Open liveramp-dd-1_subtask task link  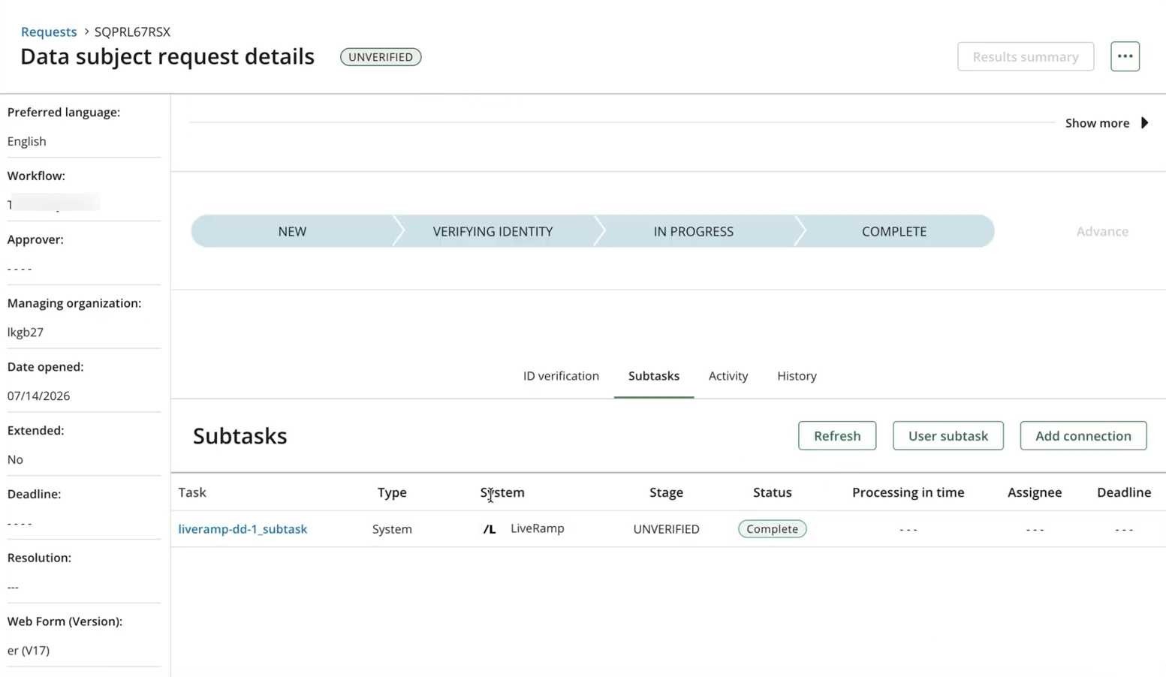pos(243,529)
